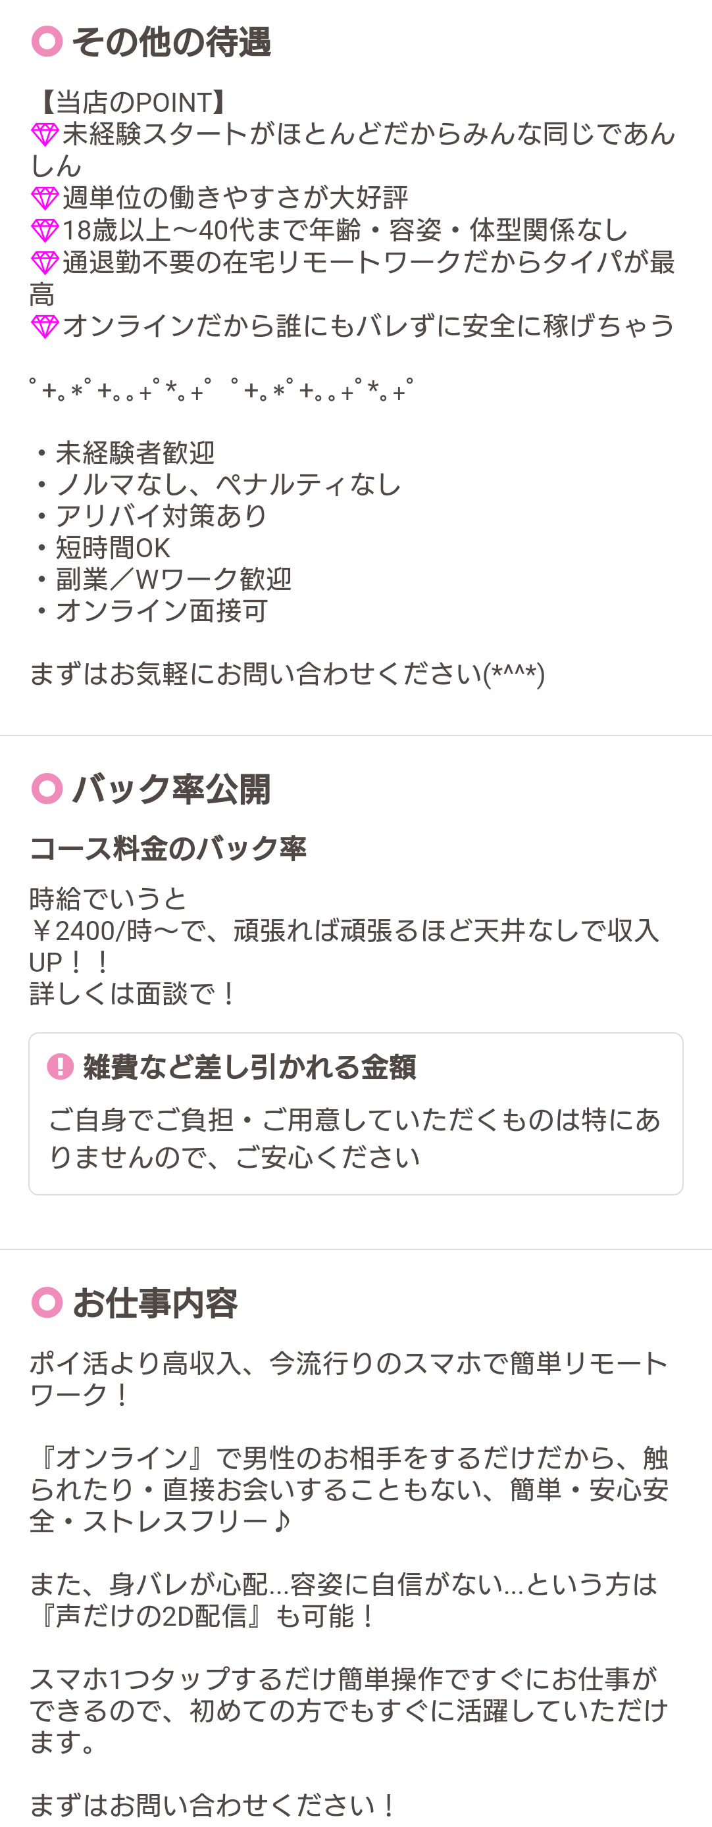Click コース料金のバック率 subheading
Viewport: 712px width, 1827px height.
tap(167, 848)
